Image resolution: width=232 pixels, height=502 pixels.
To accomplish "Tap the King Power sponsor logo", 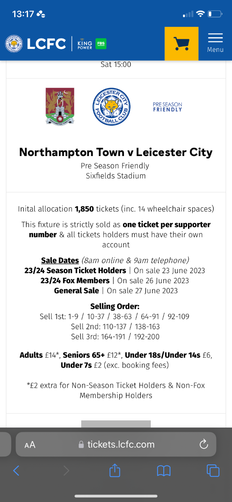I will click(85, 44).
